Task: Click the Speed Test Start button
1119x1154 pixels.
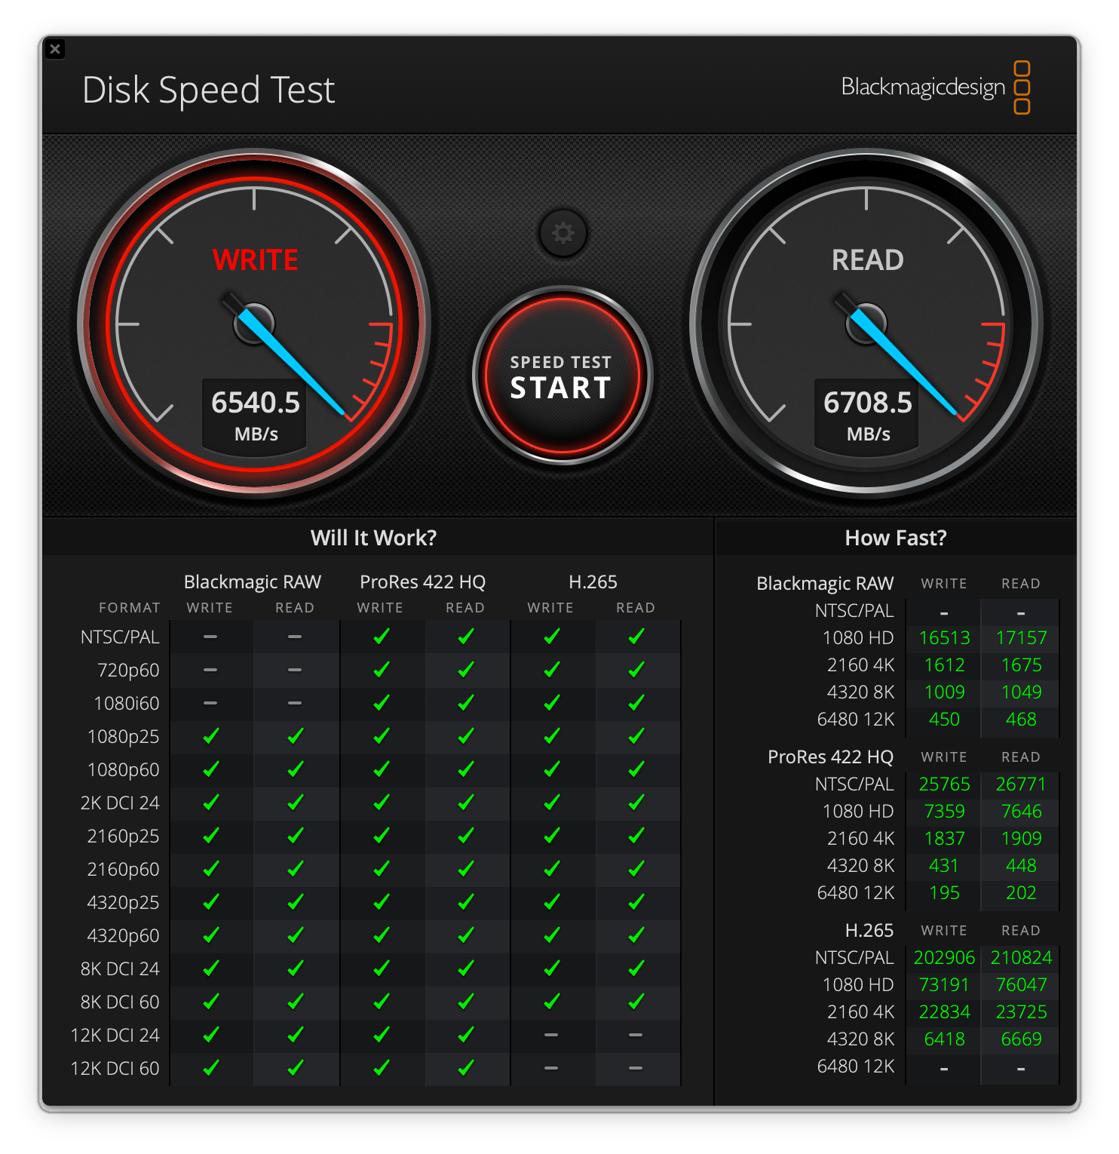Action: coord(562,376)
